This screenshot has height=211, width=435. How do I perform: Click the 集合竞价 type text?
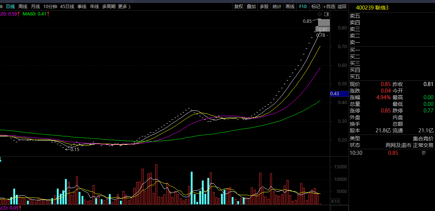click(x=423, y=139)
